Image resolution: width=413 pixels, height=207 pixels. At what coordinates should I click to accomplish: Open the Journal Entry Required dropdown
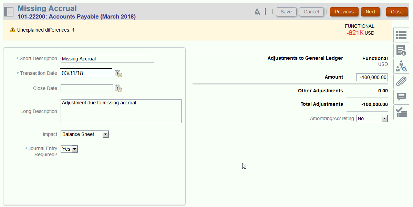pyautogui.click(x=75, y=149)
